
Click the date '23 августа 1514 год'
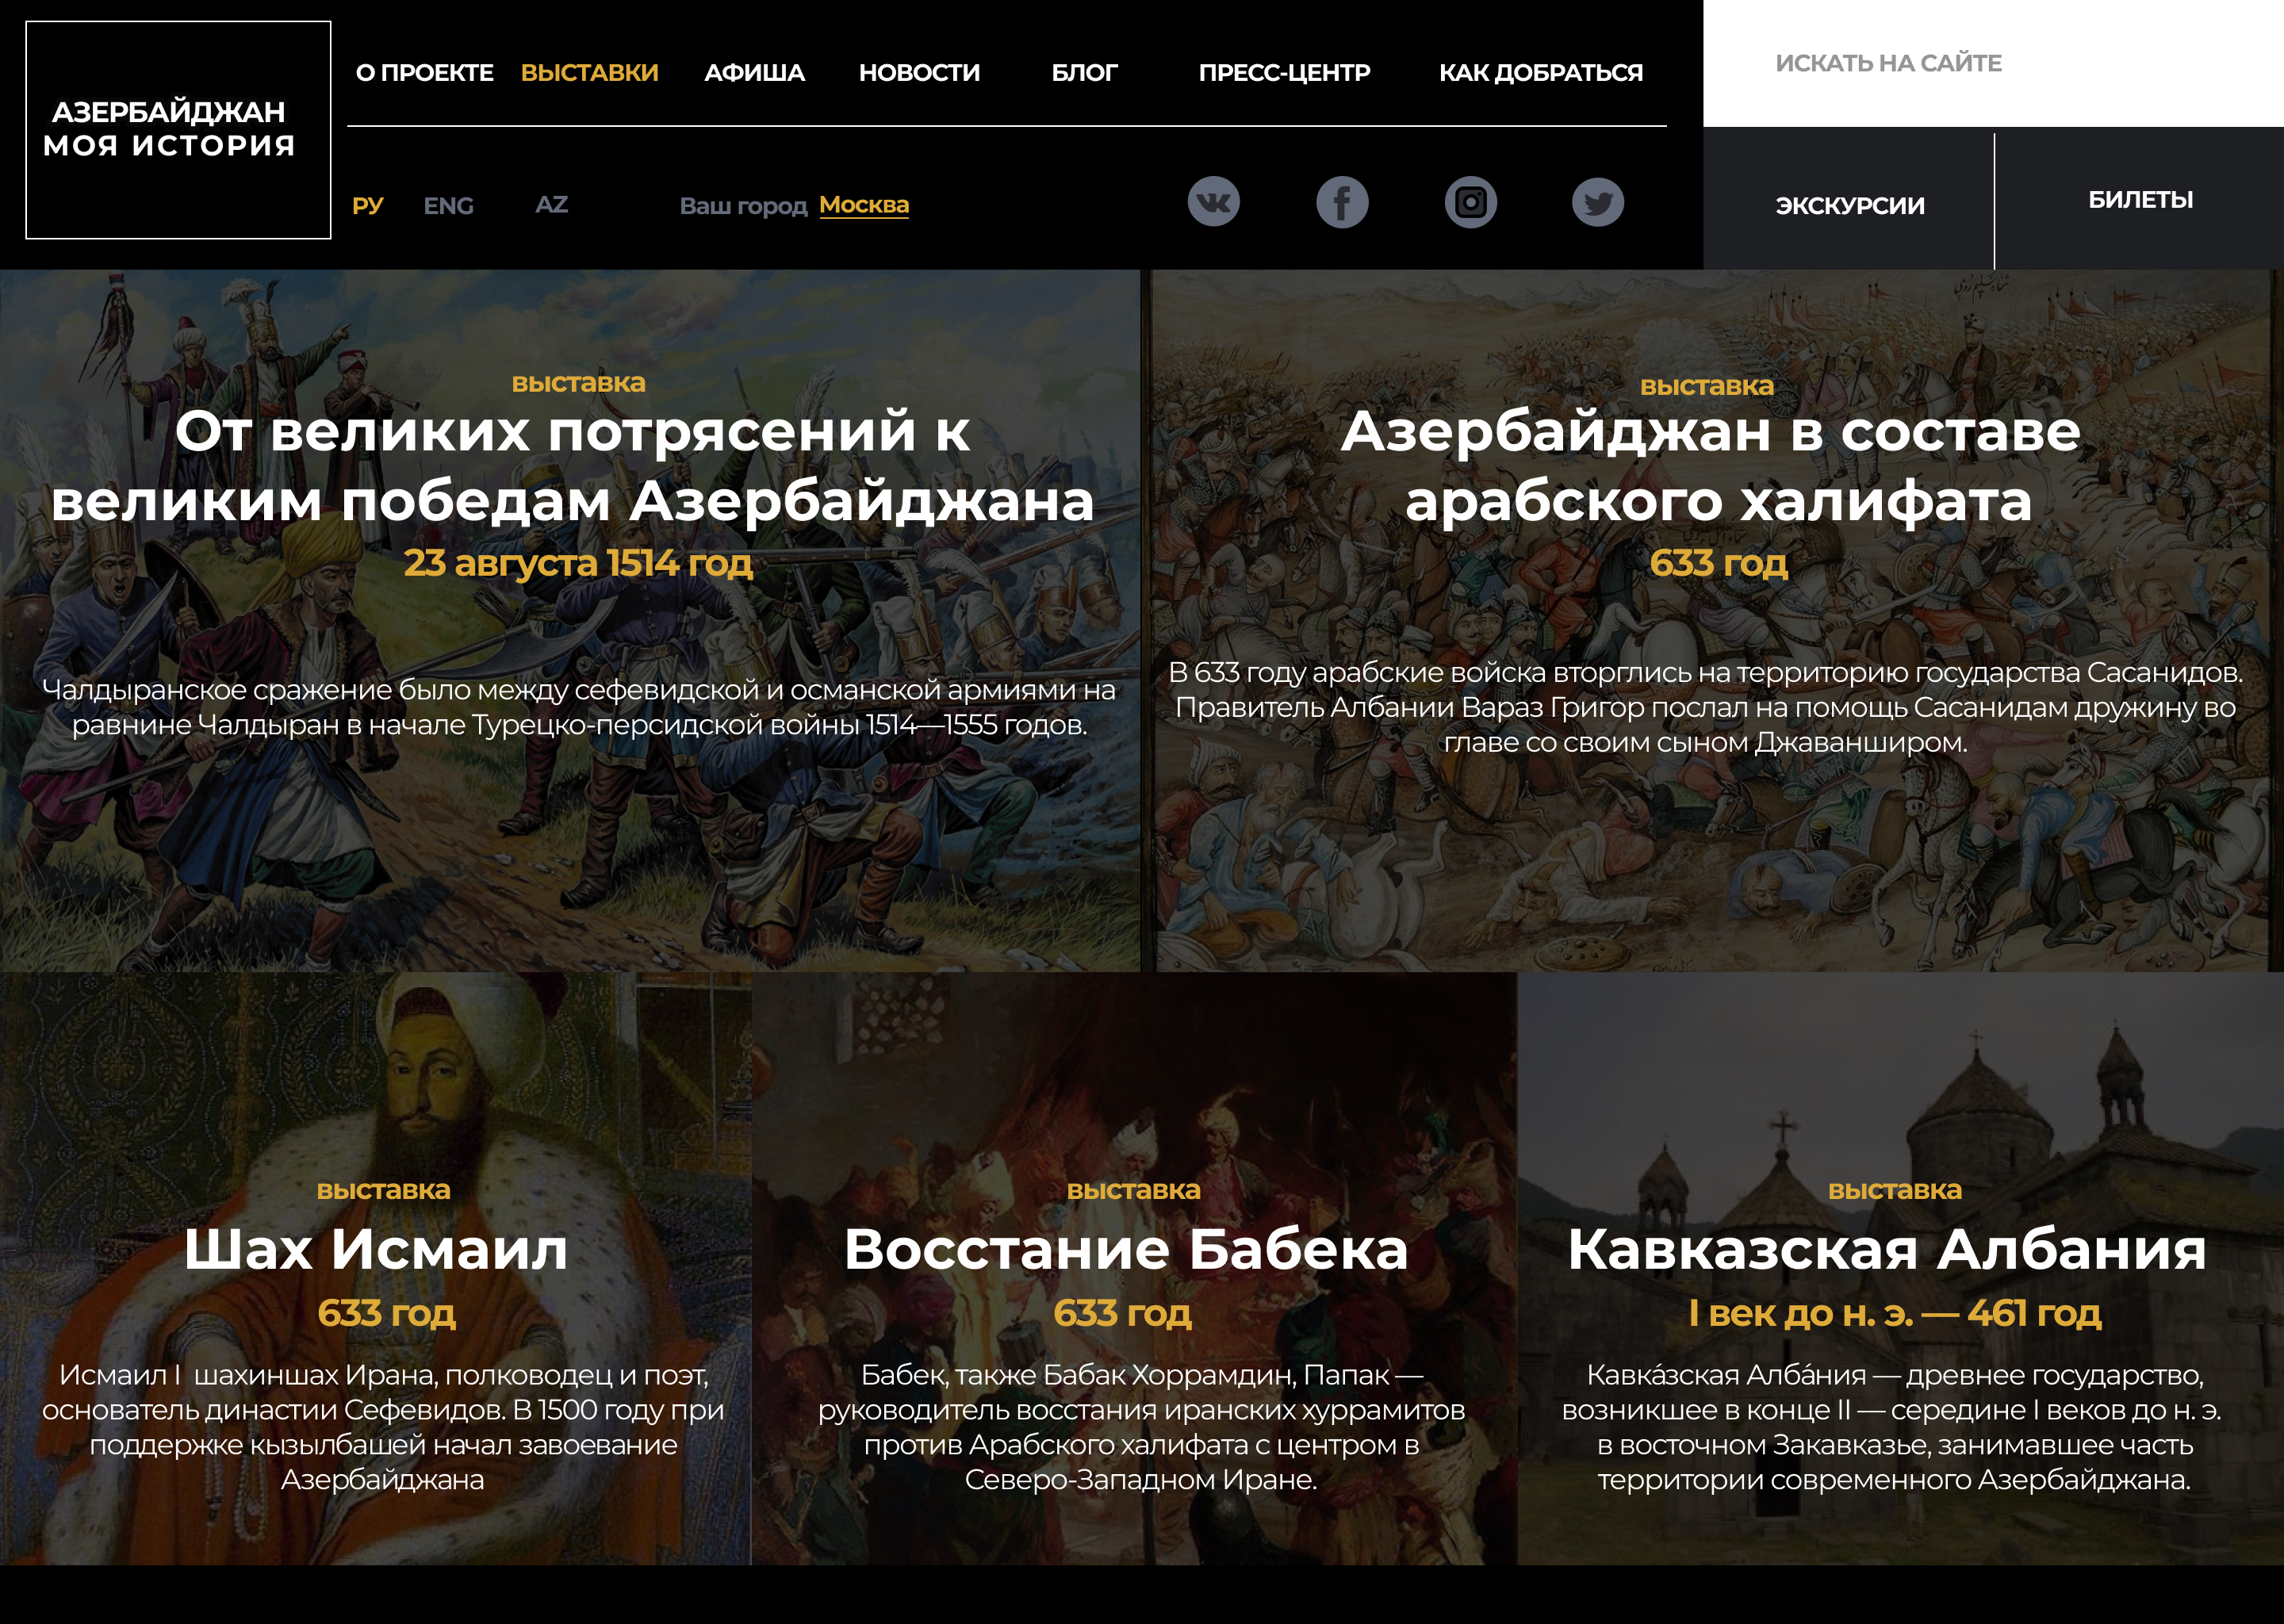coord(578,563)
